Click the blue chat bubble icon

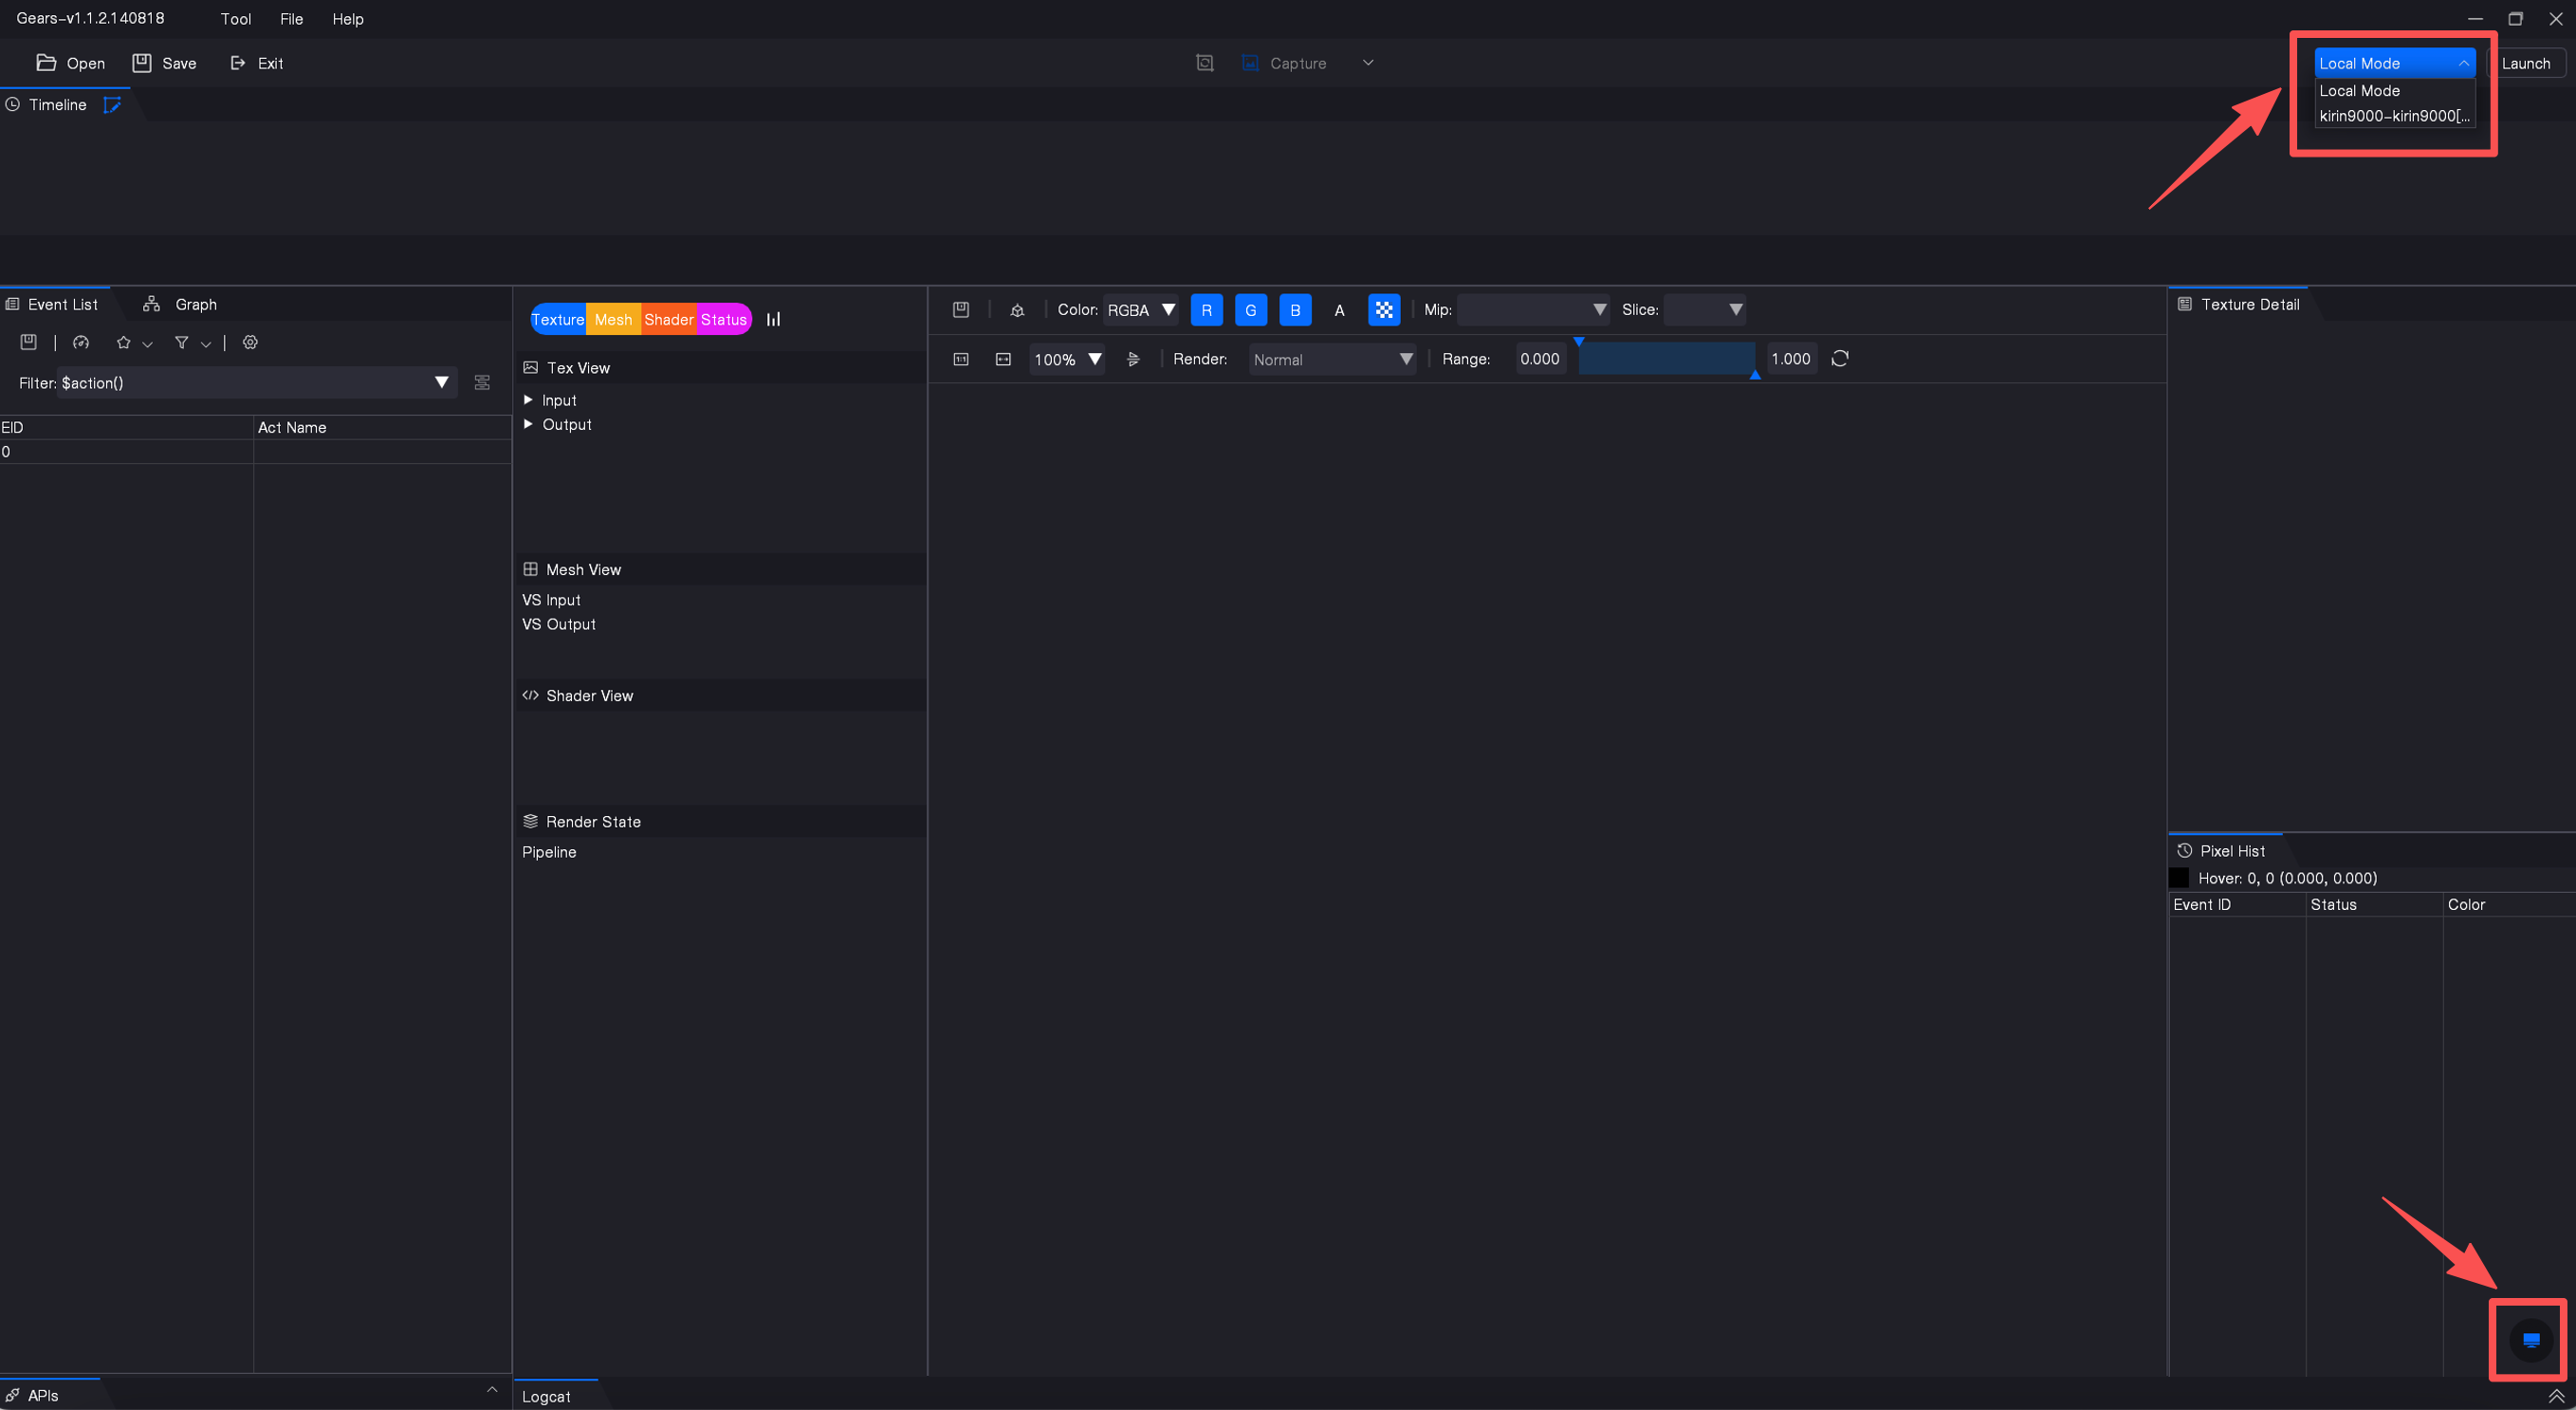pyautogui.click(x=2531, y=1340)
